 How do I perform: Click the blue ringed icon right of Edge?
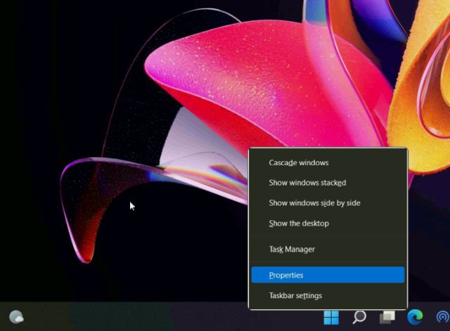pos(442,317)
